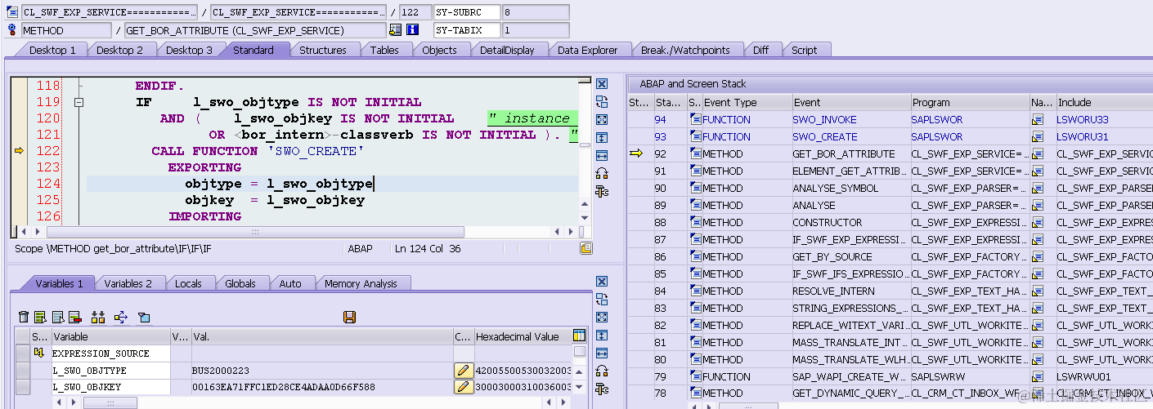Maximize the source code tool to full screen
Image resolution: width=1153 pixels, height=409 pixels.
pos(602,120)
